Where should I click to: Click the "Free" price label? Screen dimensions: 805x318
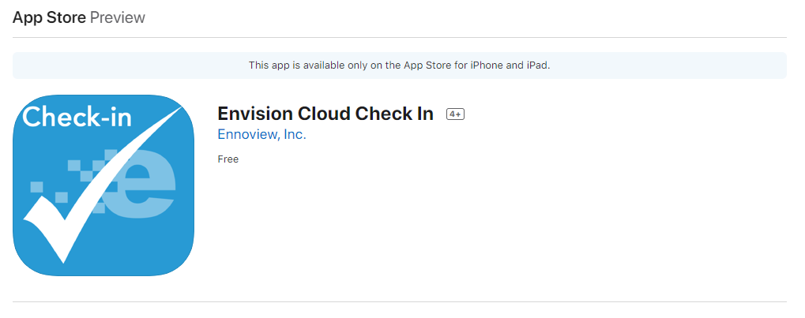[228, 159]
